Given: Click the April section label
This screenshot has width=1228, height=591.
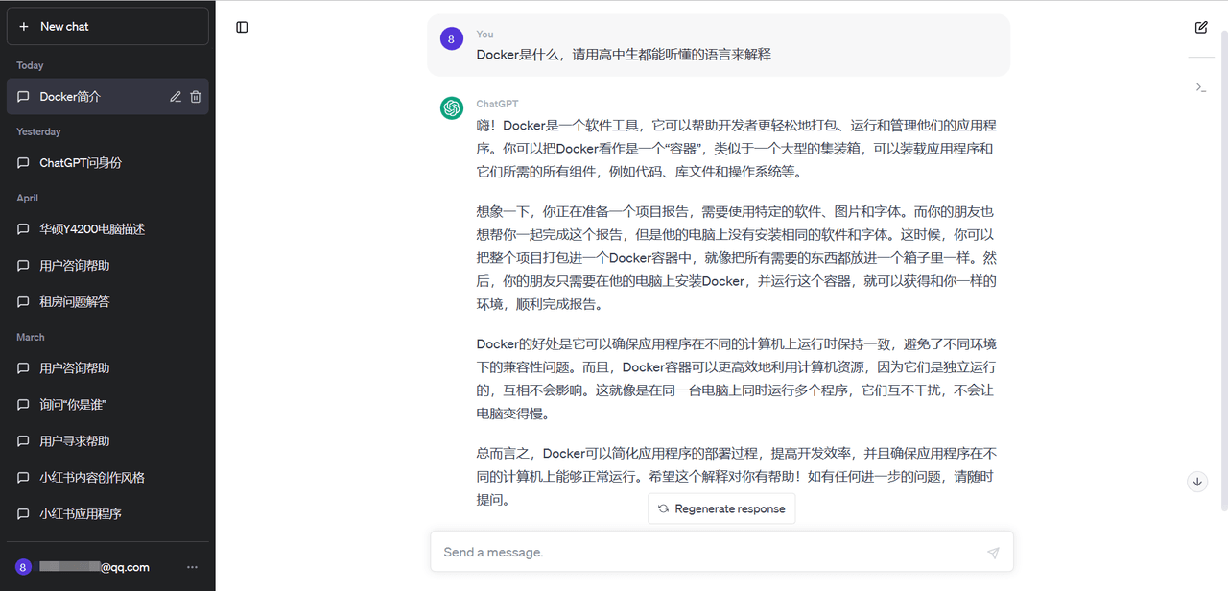Looking at the screenshot, I should click(x=27, y=198).
